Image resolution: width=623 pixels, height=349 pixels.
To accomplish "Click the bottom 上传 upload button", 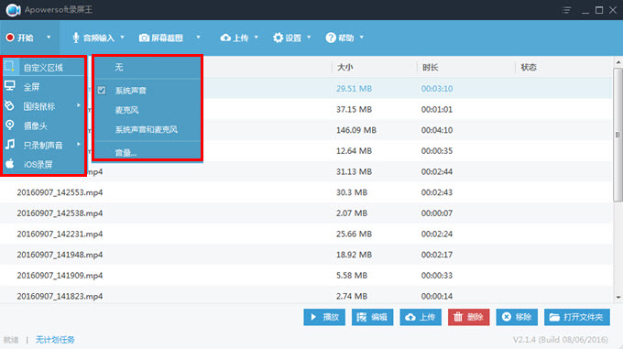I will (x=421, y=317).
